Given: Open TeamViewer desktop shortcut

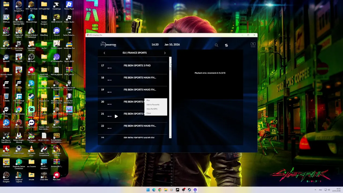Looking at the screenshot, I should tap(31, 124).
